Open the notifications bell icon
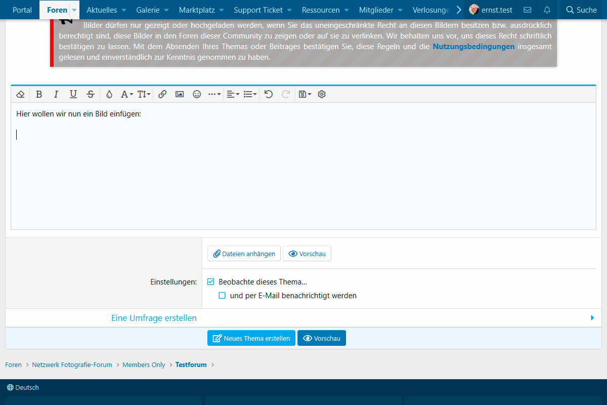This screenshot has width=607, height=405. pyautogui.click(x=547, y=10)
